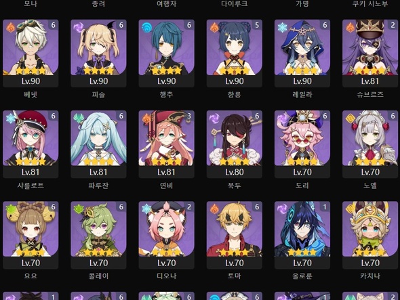Screen dimensions: 400x300
Task: Click Electro element icon on Fischl card
Action: click(79, 27)
